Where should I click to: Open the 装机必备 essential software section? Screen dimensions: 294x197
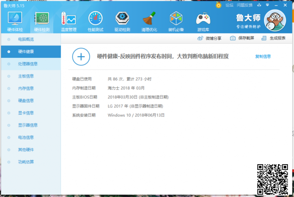pos(176,21)
